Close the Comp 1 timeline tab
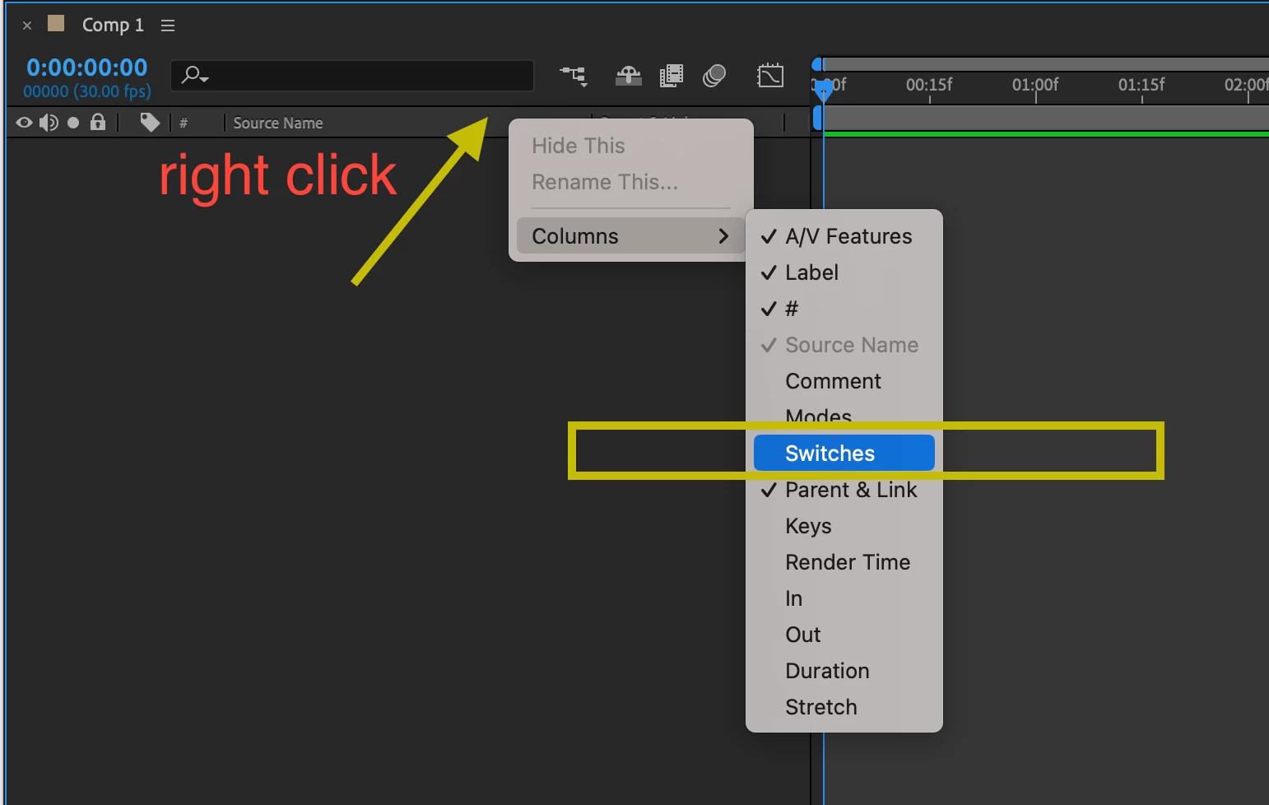 [27, 26]
